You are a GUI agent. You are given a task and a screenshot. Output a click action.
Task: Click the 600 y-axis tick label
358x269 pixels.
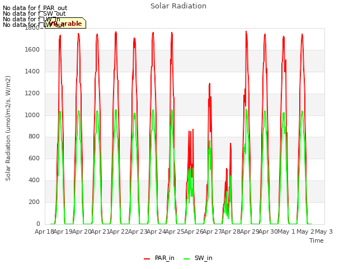34,158
